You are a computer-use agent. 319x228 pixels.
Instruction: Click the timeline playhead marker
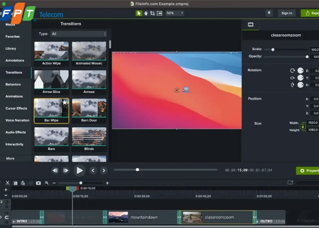pyautogui.click(x=72, y=189)
